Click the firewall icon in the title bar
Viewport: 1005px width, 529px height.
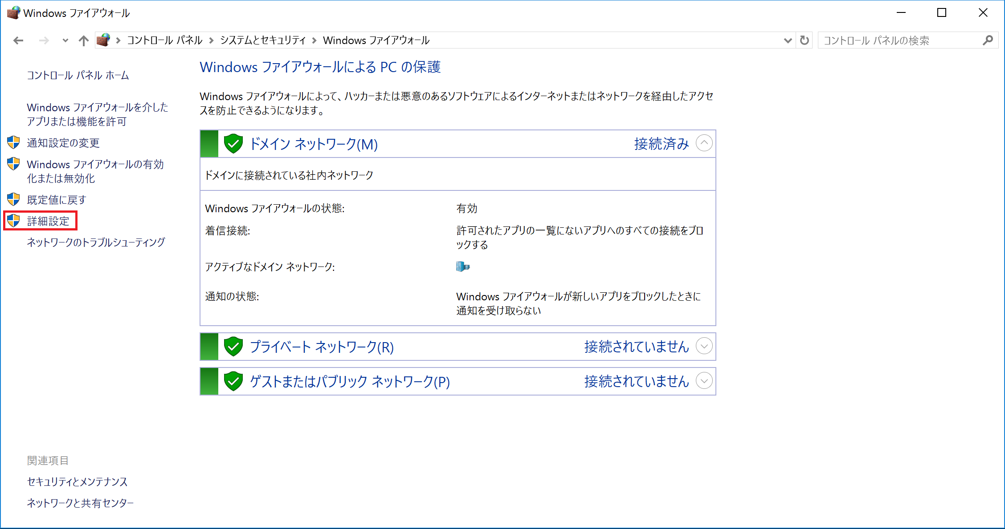(13, 12)
